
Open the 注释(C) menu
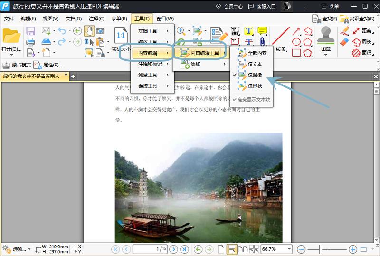96,19
